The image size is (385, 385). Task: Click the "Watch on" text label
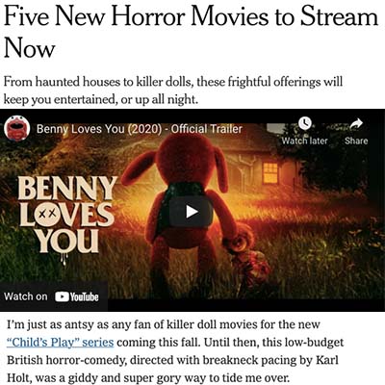tap(26, 296)
